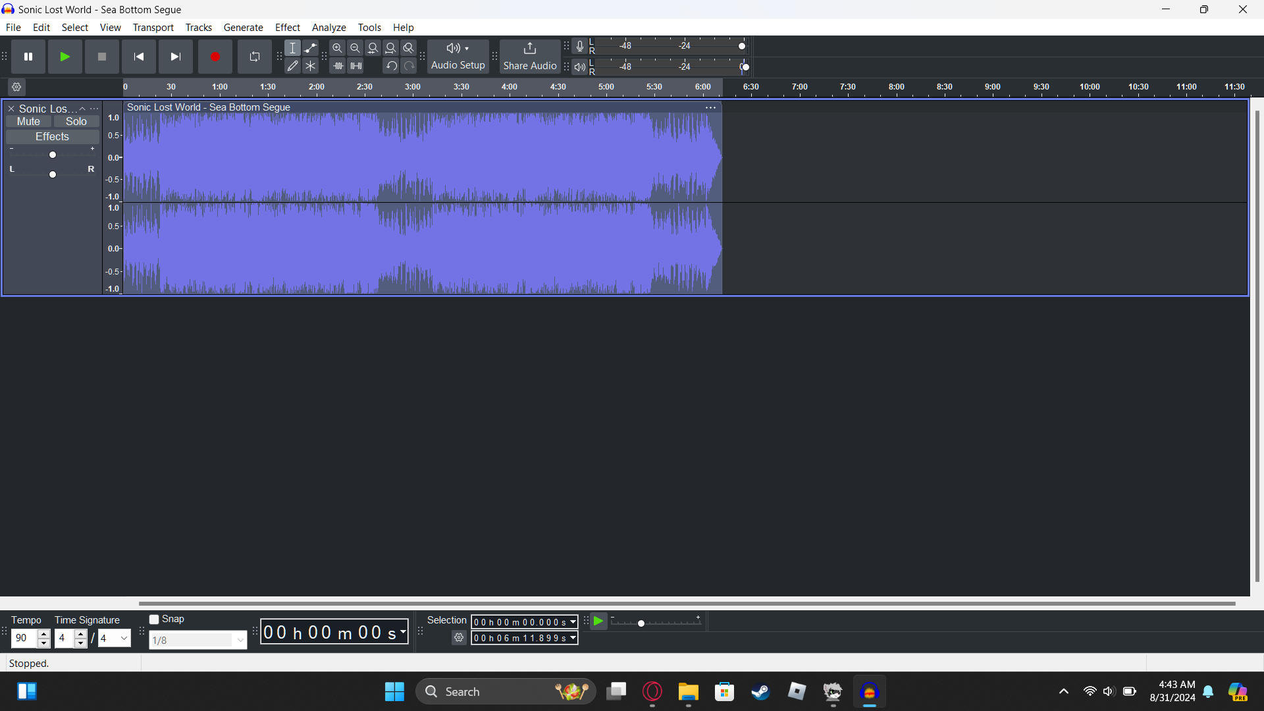Toggle the Loop playback button
Screen dimensions: 1264x711
(x=254, y=57)
